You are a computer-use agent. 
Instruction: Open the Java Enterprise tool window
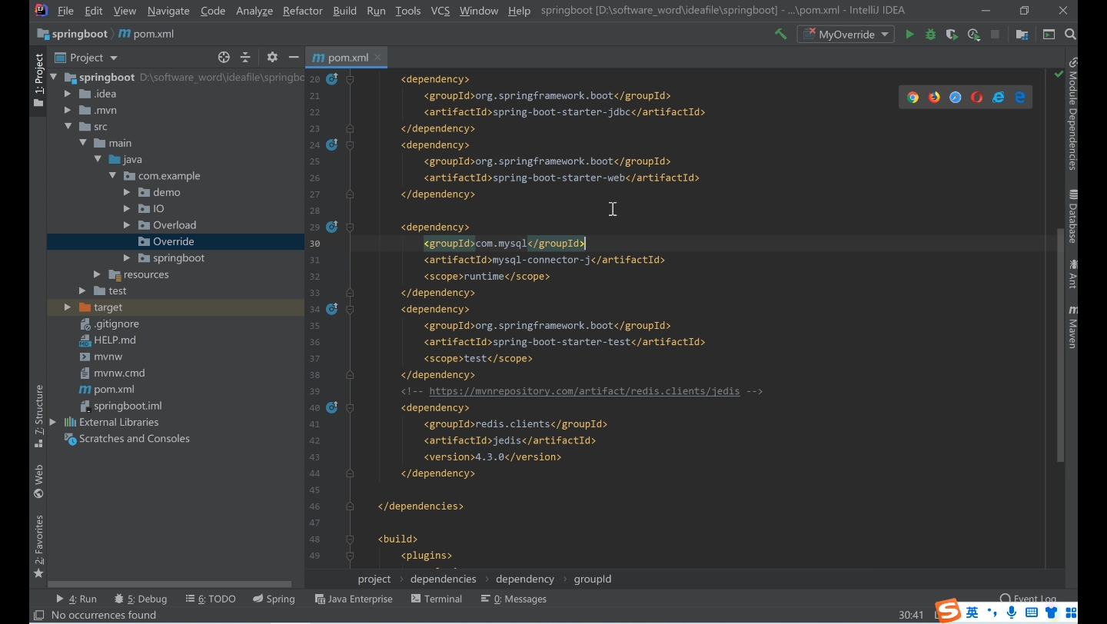354,599
